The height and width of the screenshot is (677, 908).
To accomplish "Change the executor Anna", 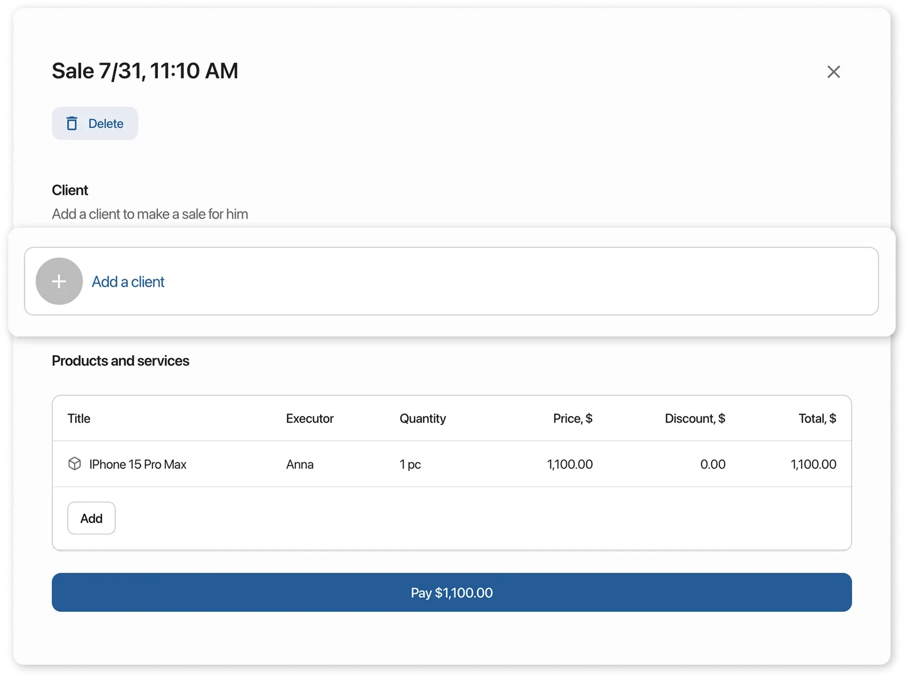I will click(300, 464).
